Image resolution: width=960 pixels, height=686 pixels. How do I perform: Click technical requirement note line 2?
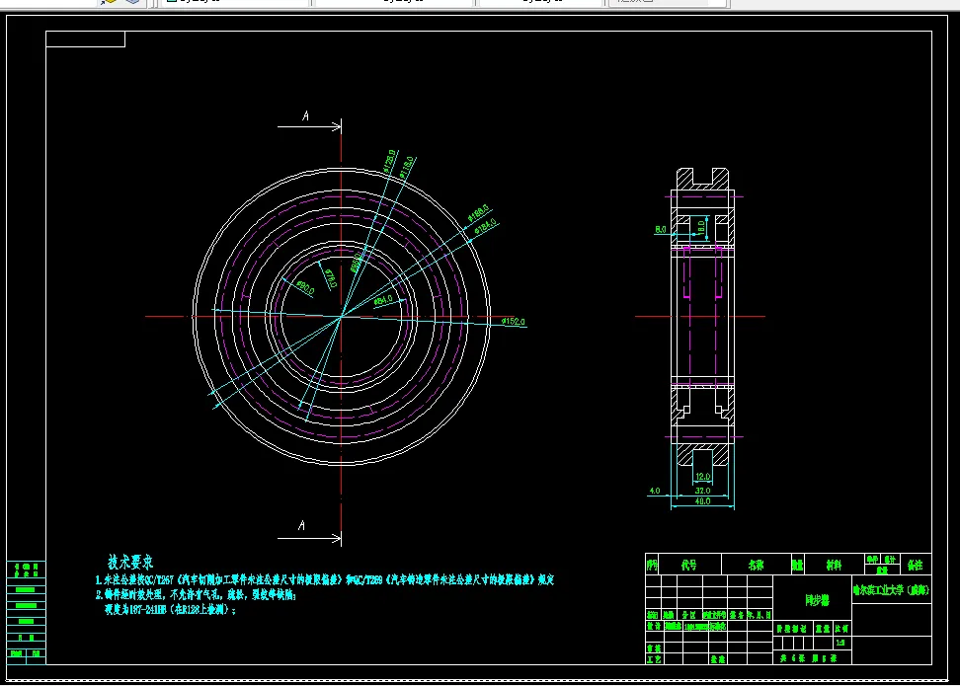pyautogui.click(x=196, y=594)
